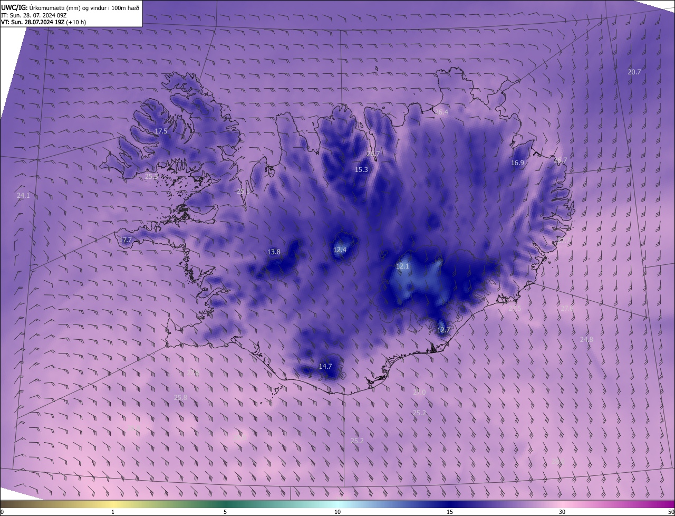675x516 pixels.
Task: Click the color bar at the 0 tick
Action: tap(2, 512)
